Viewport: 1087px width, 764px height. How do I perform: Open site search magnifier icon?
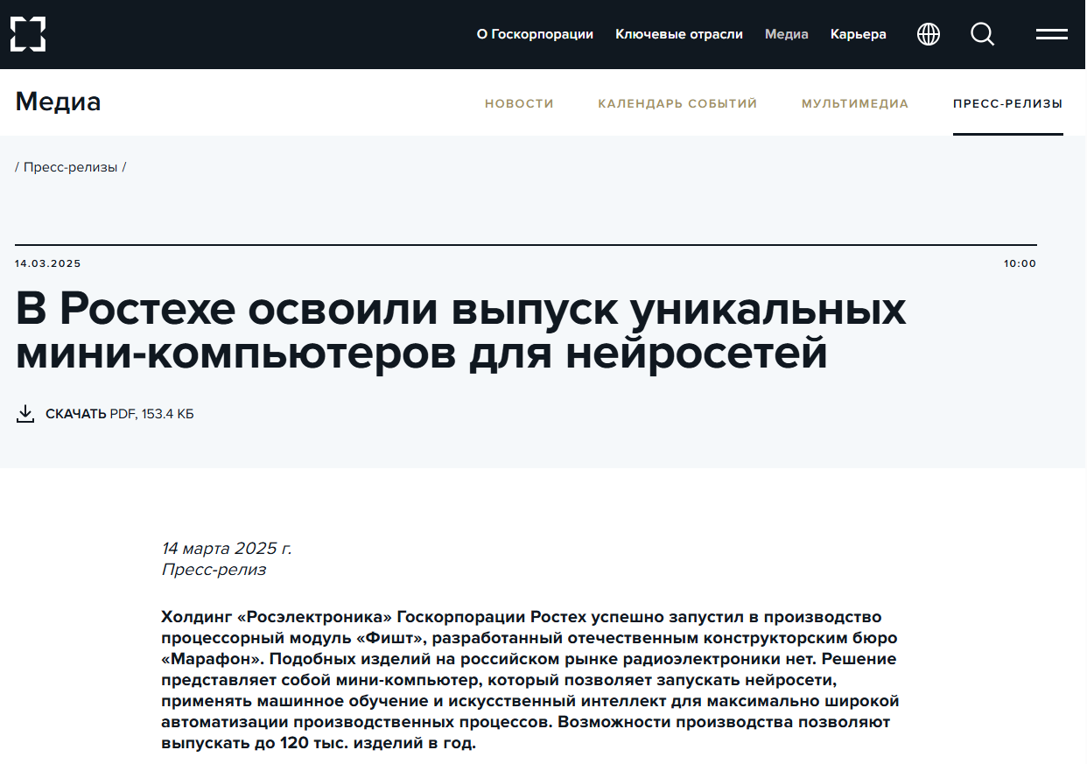983,34
